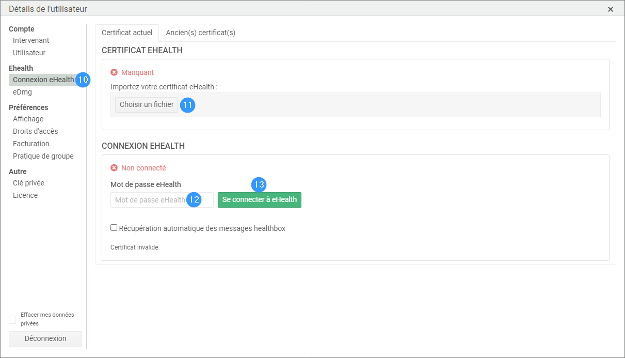The height and width of the screenshot is (358, 625).
Task: Focus the Mot de passe eHealth field
Action: pyautogui.click(x=162, y=200)
